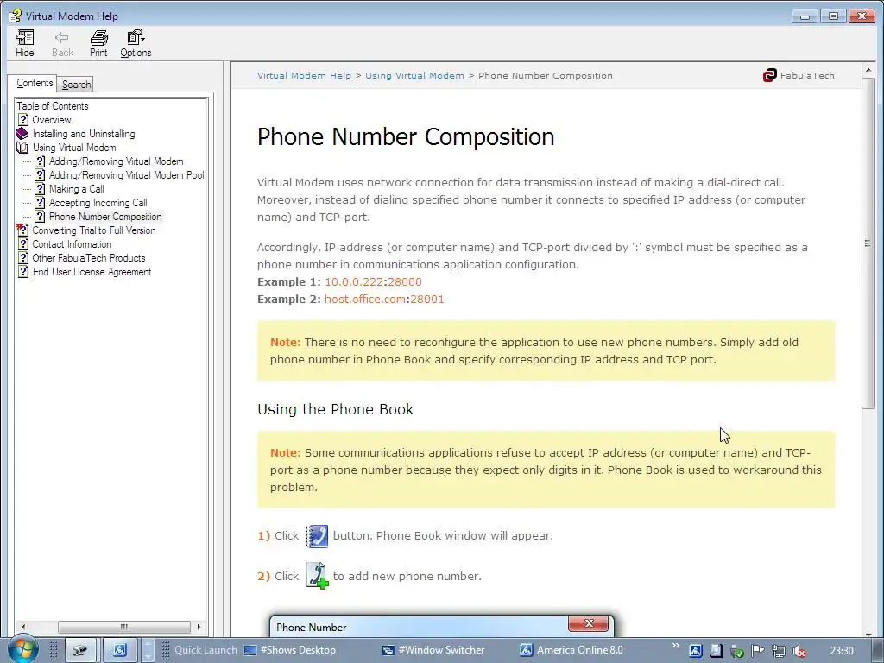Click the Phone Book button icon in step 1
The width and height of the screenshot is (884, 663).
[x=317, y=536]
